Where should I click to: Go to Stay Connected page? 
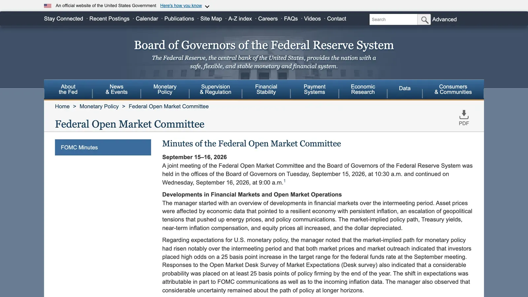click(63, 19)
